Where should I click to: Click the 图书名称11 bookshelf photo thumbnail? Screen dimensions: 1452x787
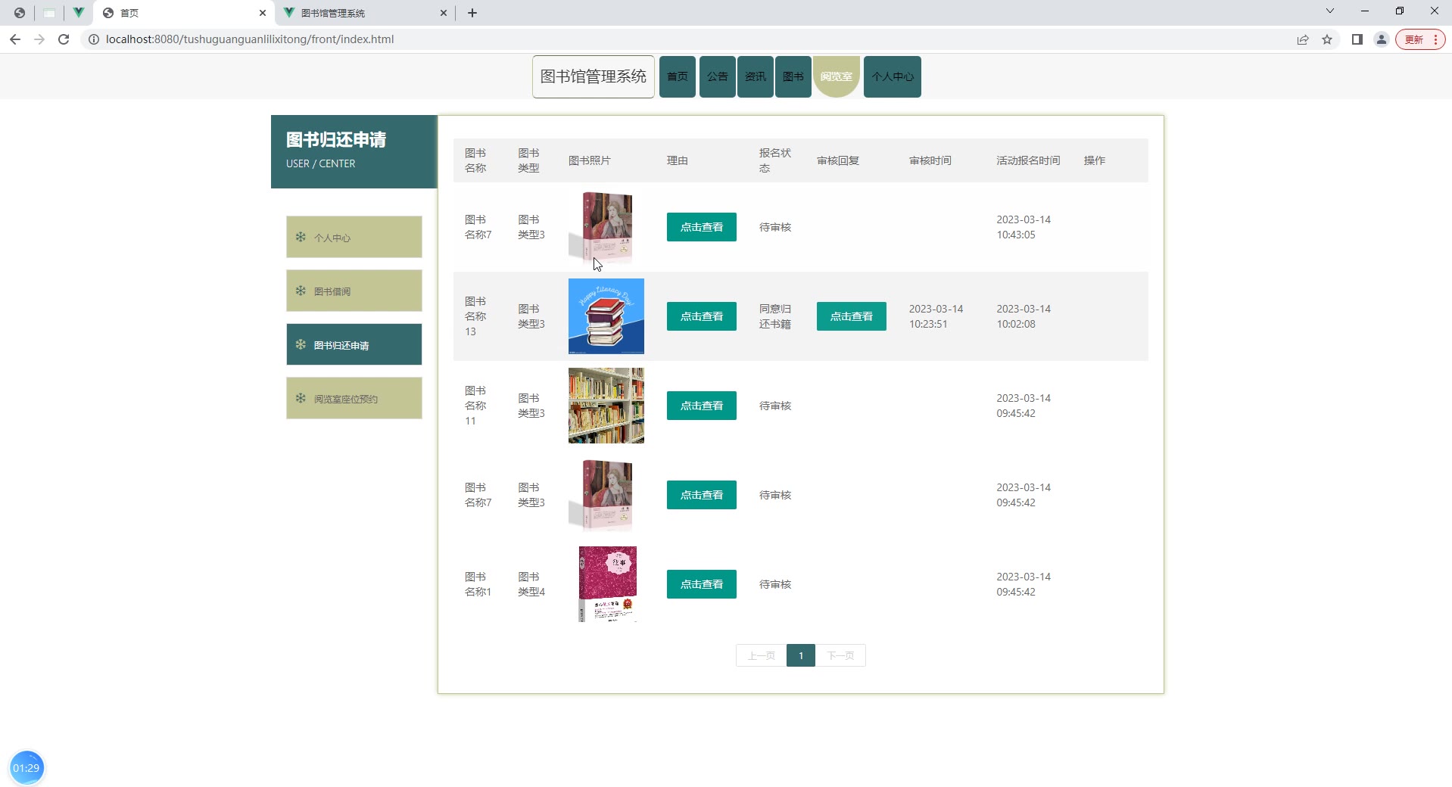[606, 406]
